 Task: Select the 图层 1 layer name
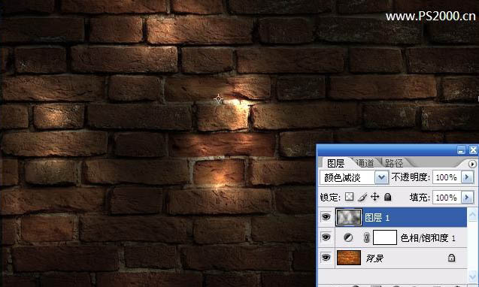click(x=377, y=217)
